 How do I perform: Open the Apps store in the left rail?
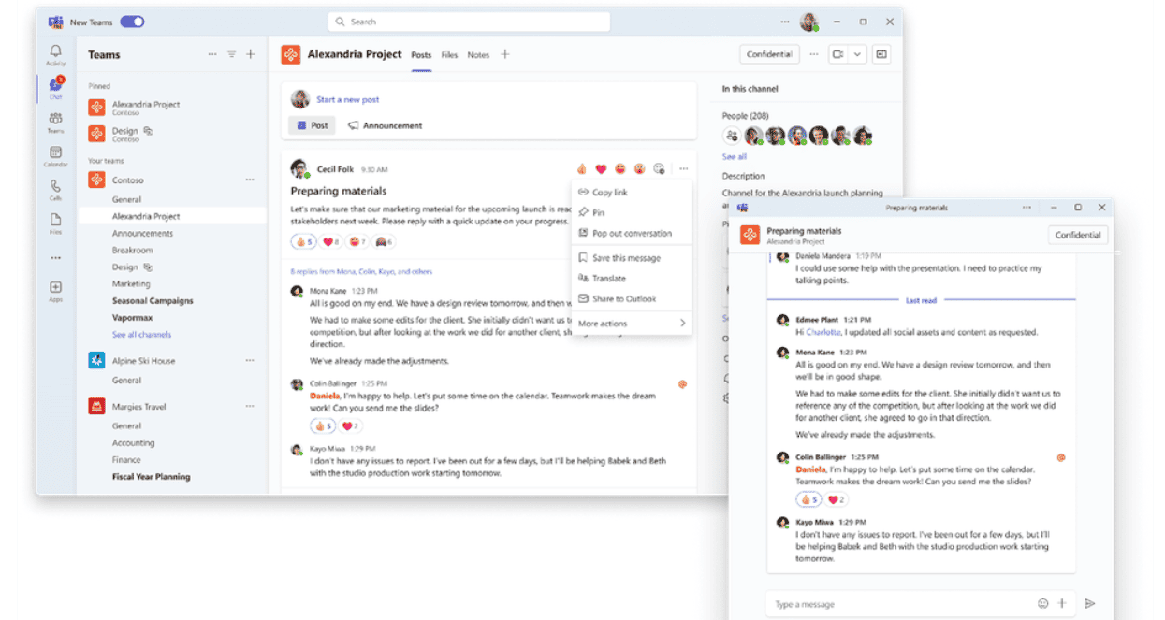click(x=55, y=291)
